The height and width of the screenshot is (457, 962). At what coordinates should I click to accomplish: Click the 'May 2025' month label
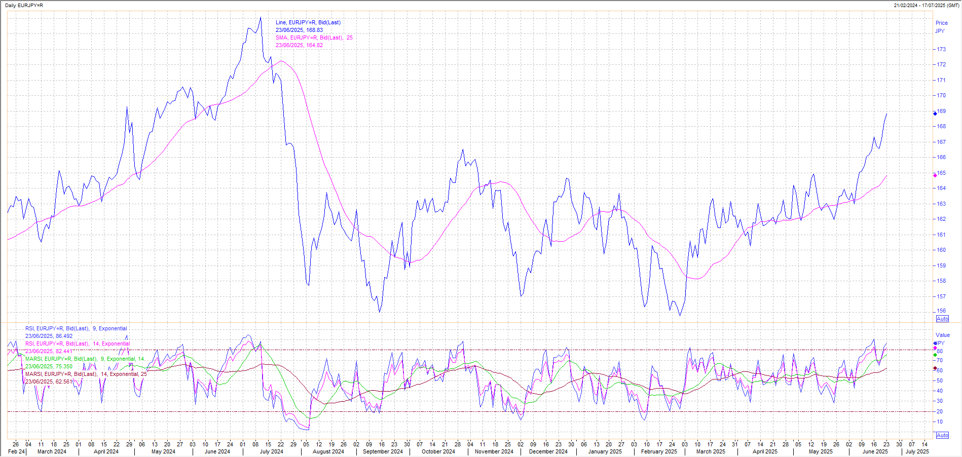click(821, 451)
